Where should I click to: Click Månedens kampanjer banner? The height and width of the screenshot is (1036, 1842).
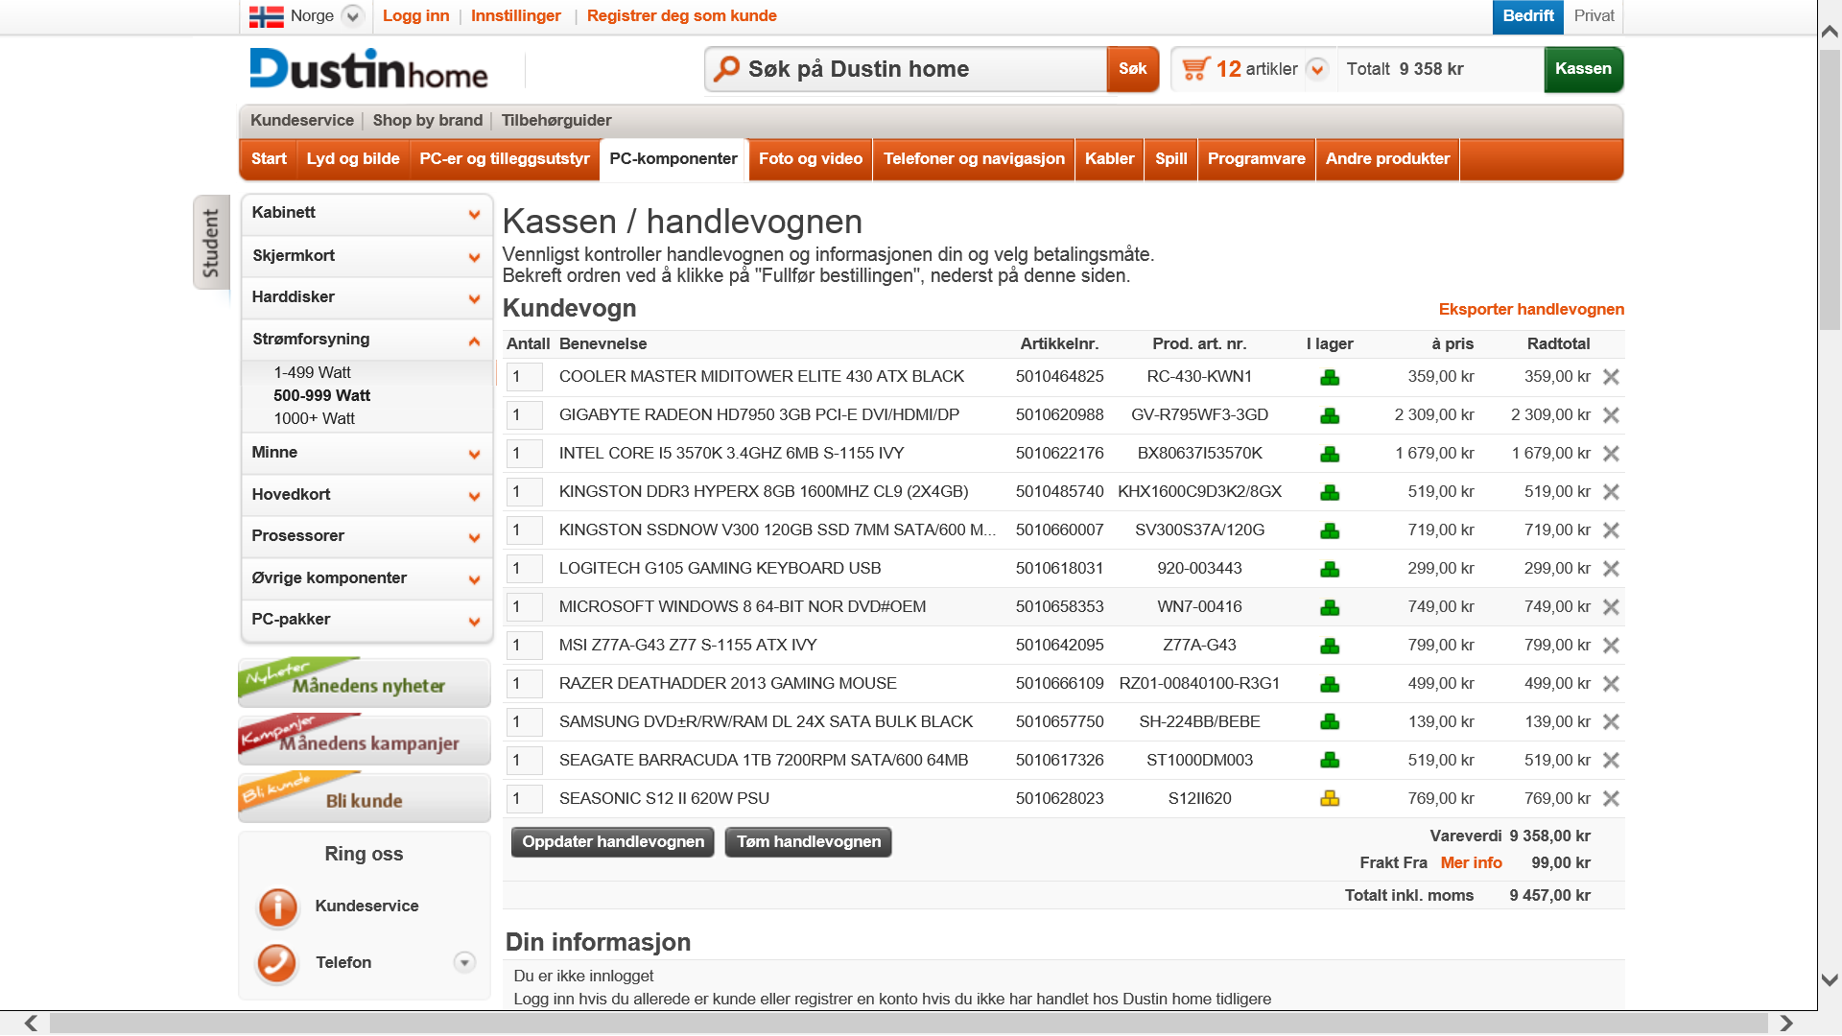tap(365, 740)
